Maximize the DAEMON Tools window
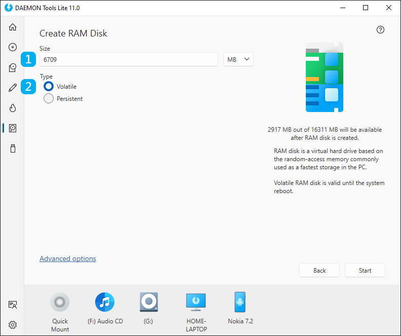The height and width of the screenshot is (336, 401). click(366, 8)
